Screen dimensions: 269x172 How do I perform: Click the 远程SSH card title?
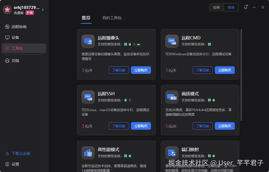pos(106,94)
